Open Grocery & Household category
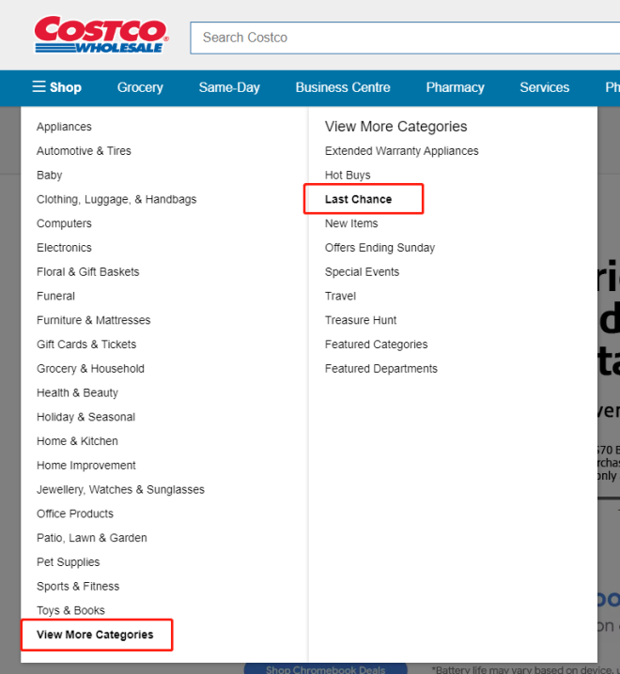The width and height of the screenshot is (620, 674). (91, 369)
